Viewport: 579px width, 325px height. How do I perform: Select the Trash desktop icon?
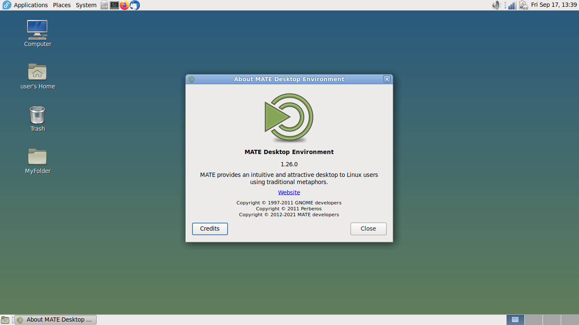point(37,119)
